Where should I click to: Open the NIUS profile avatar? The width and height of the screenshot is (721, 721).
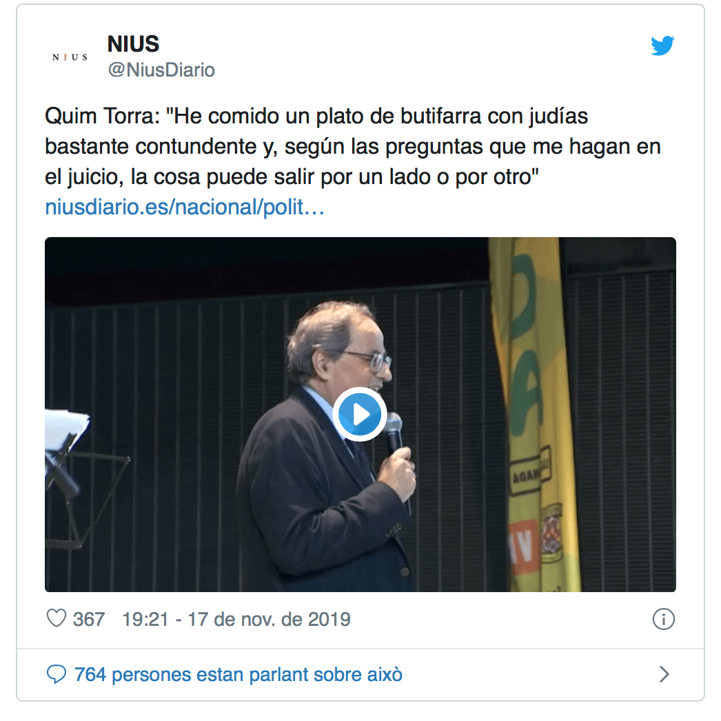click(70, 57)
